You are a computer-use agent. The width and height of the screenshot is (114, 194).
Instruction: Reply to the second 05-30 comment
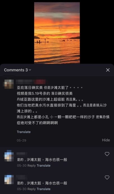[x=31, y=189]
